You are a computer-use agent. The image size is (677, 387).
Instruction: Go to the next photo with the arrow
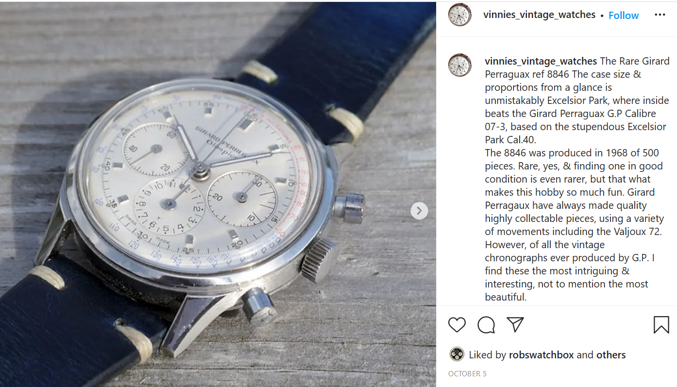tap(419, 211)
